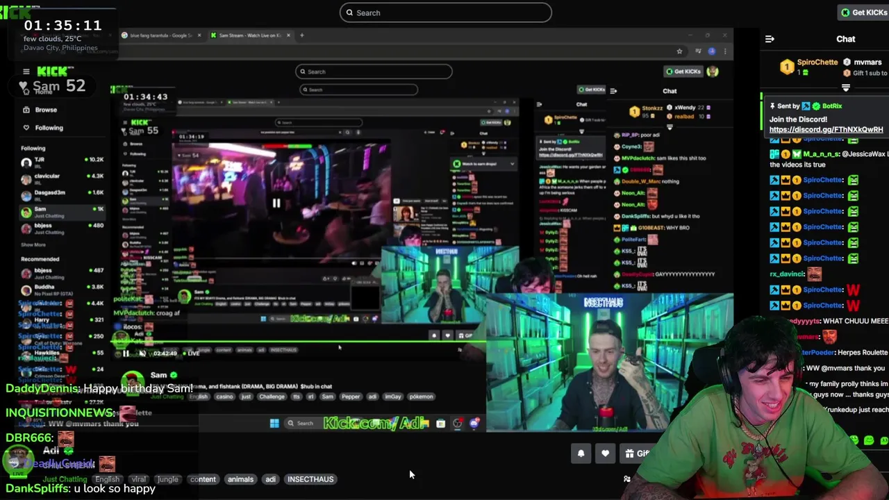Collapse the Chat panel in the browser's Kick page
The height and width of the screenshot is (500, 889).
pos(613,91)
